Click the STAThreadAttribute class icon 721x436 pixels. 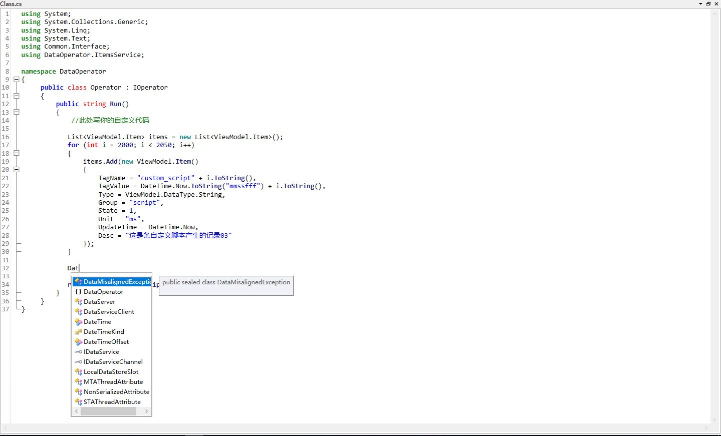[x=78, y=402]
